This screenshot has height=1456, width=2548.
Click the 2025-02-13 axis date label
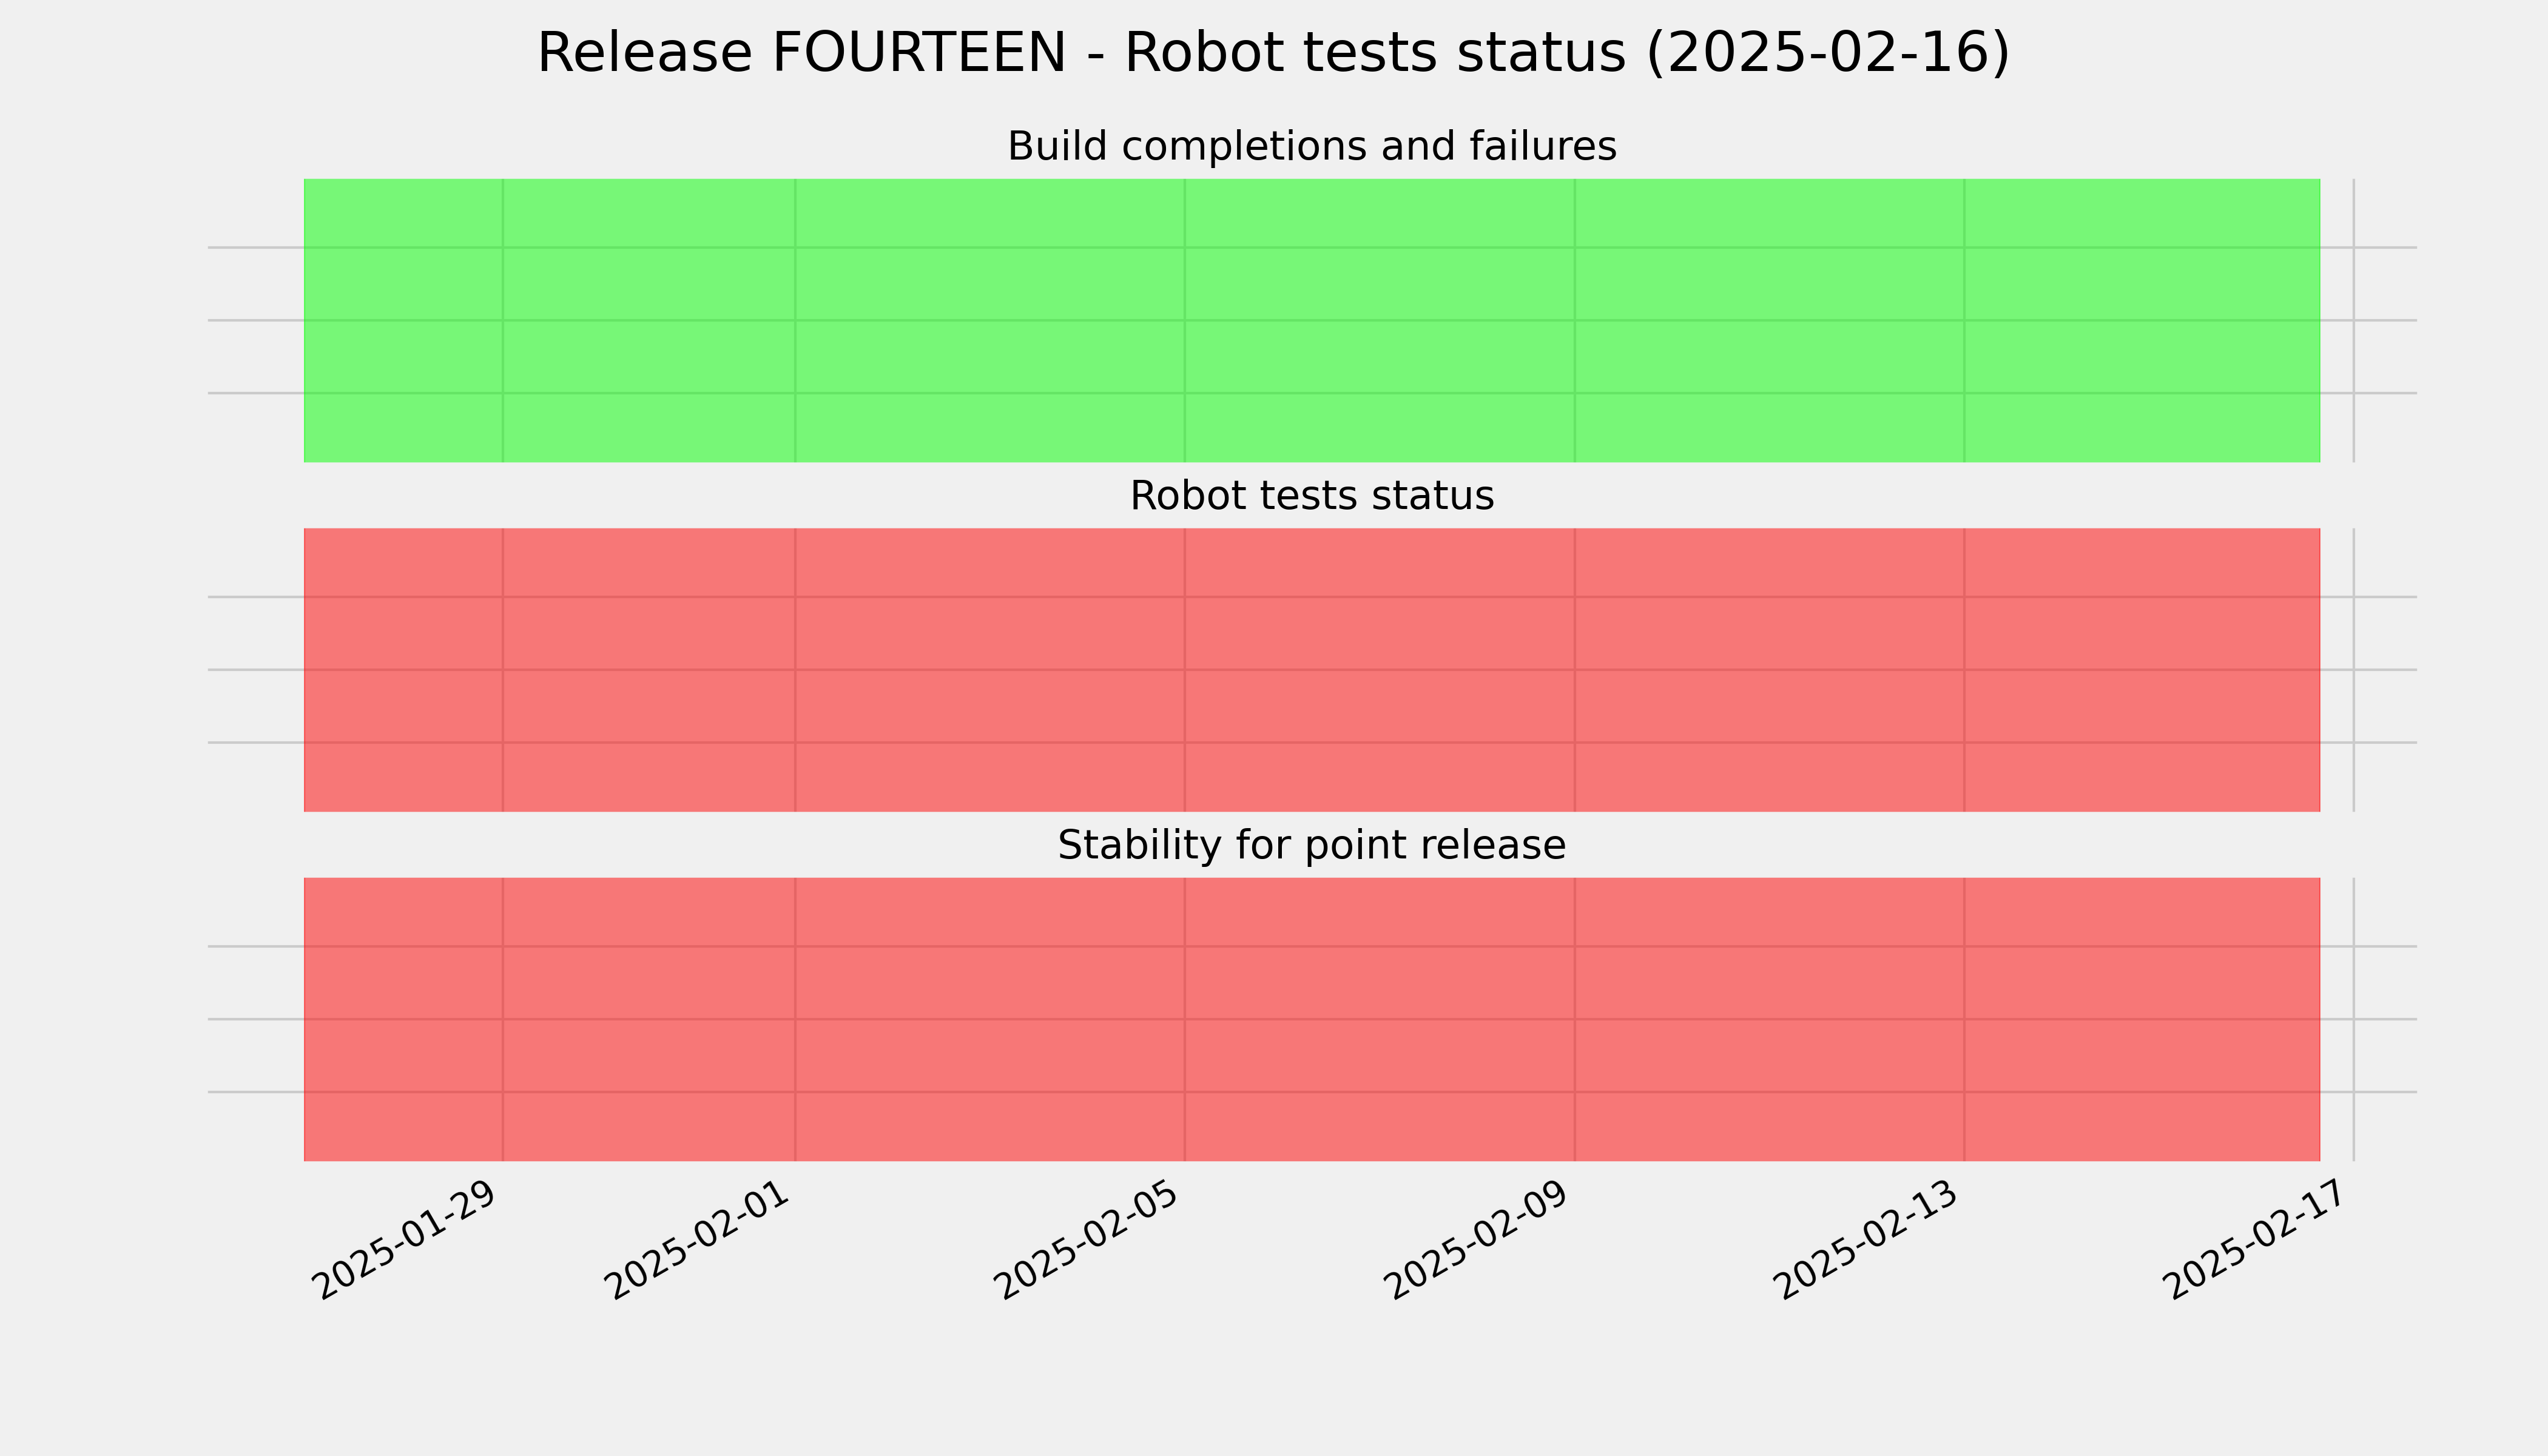(1868, 1241)
